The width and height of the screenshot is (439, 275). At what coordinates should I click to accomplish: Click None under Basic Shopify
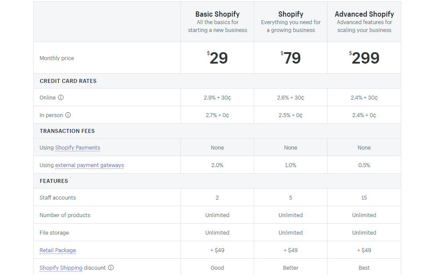[217, 148]
